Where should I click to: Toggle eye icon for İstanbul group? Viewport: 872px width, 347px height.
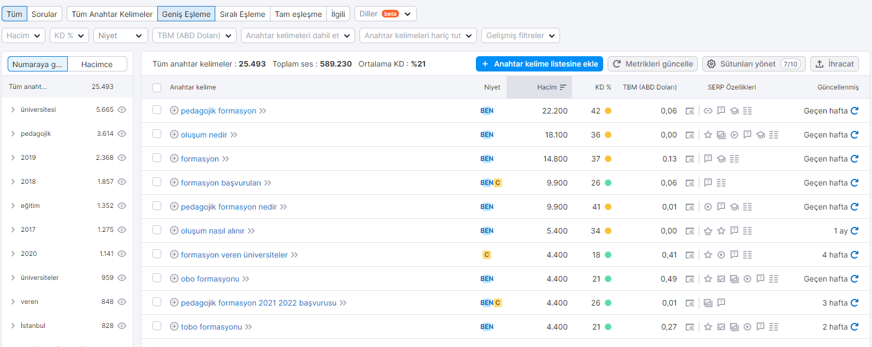[122, 326]
